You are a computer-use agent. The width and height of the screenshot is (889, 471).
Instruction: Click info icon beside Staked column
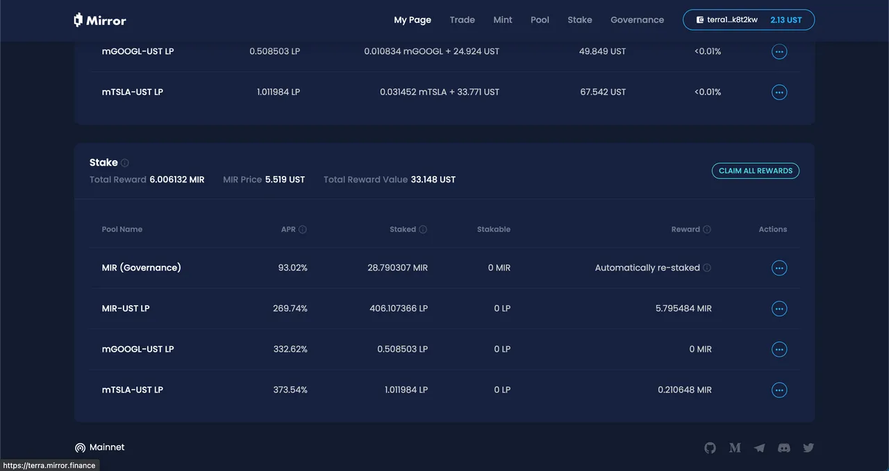[423, 230]
